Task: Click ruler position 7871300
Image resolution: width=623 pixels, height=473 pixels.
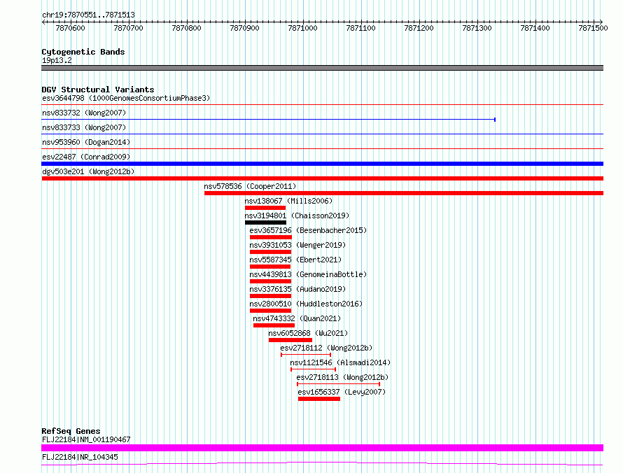Action: click(x=477, y=28)
